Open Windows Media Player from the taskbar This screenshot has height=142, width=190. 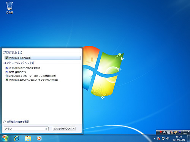39,138
